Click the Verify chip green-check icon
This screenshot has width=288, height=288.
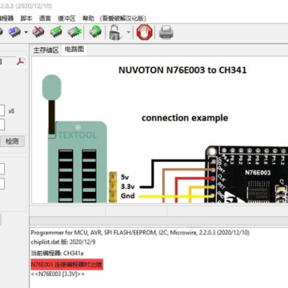[x=56, y=32]
